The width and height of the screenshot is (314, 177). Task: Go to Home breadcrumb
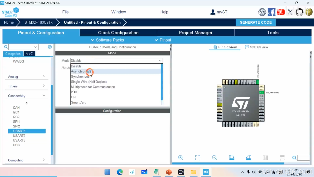click(x=9, y=22)
